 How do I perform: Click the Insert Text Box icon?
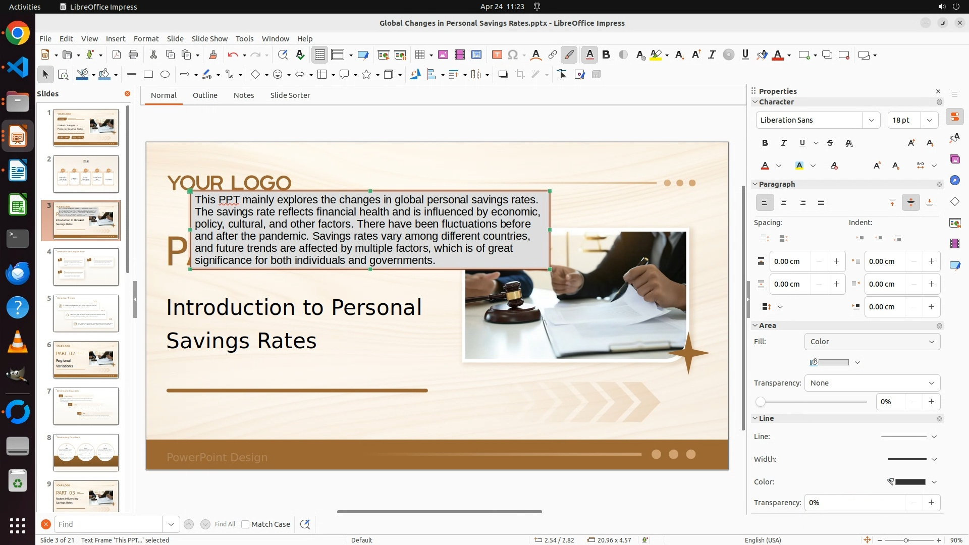(497, 55)
